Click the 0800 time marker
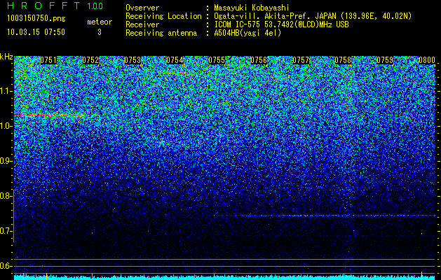Viewport: 441px width, 280px height. coord(427,60)
